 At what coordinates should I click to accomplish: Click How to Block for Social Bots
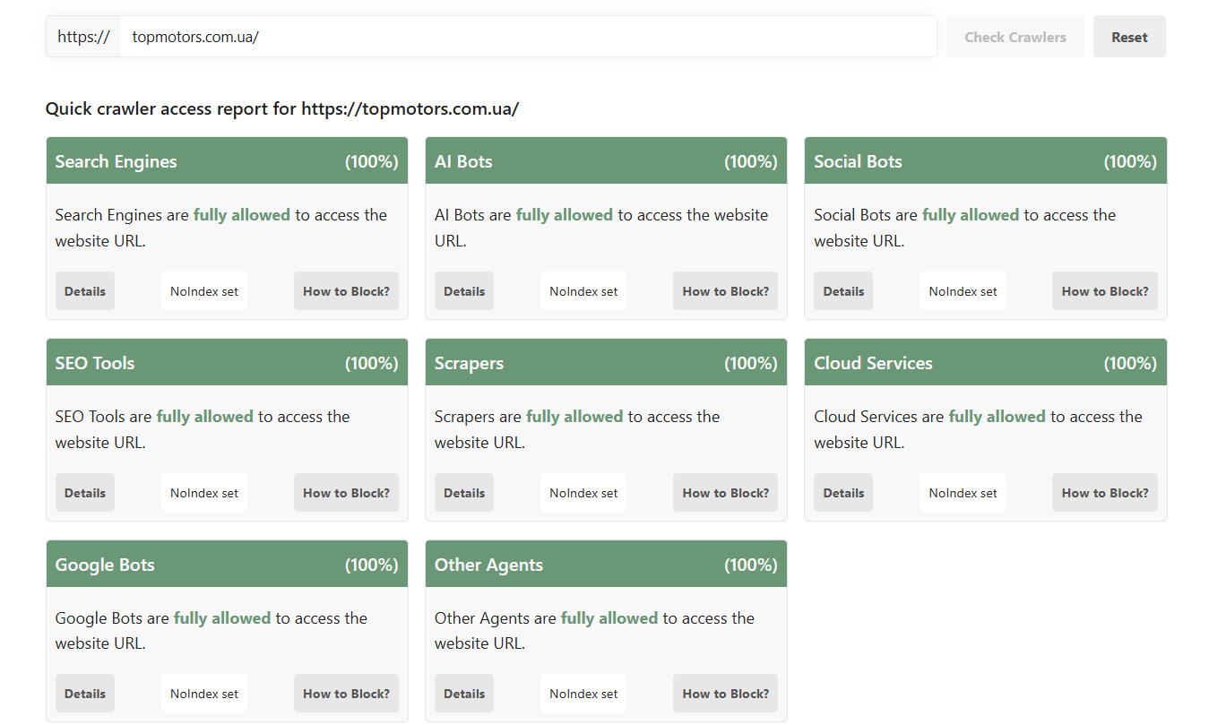click(x=1104, y=291)
